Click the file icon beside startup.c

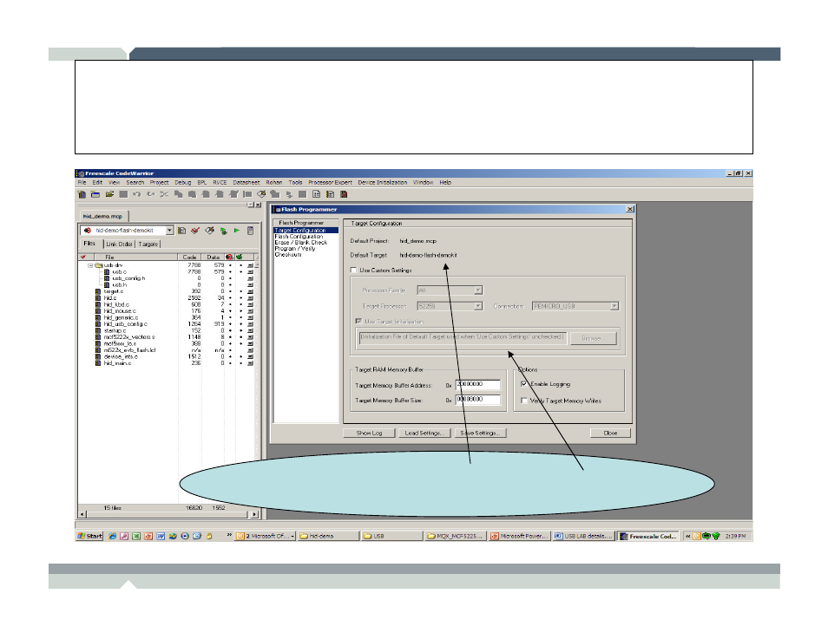point(98,330)
